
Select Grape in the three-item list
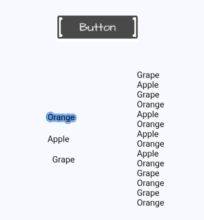(63, 160)
